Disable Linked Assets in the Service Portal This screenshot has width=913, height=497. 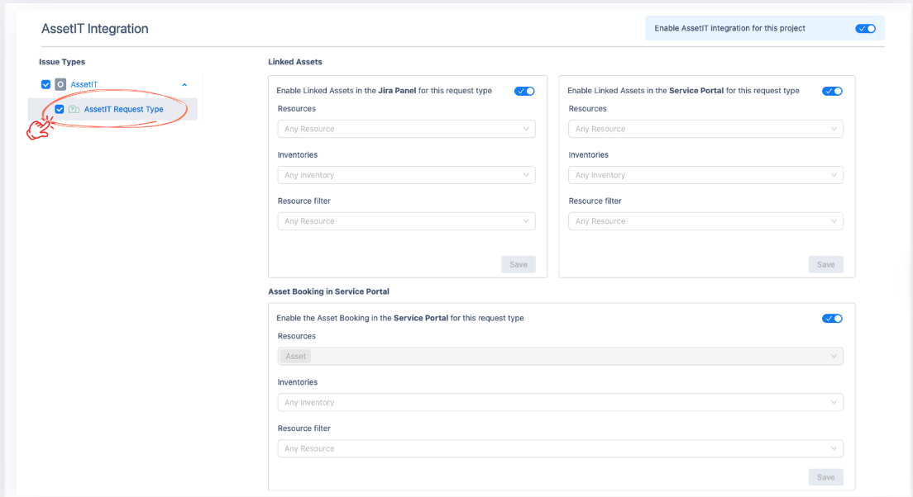(832, 91)
